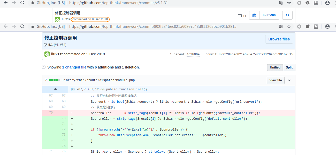
Task: Switch diff view to Split
Action: 289,67
